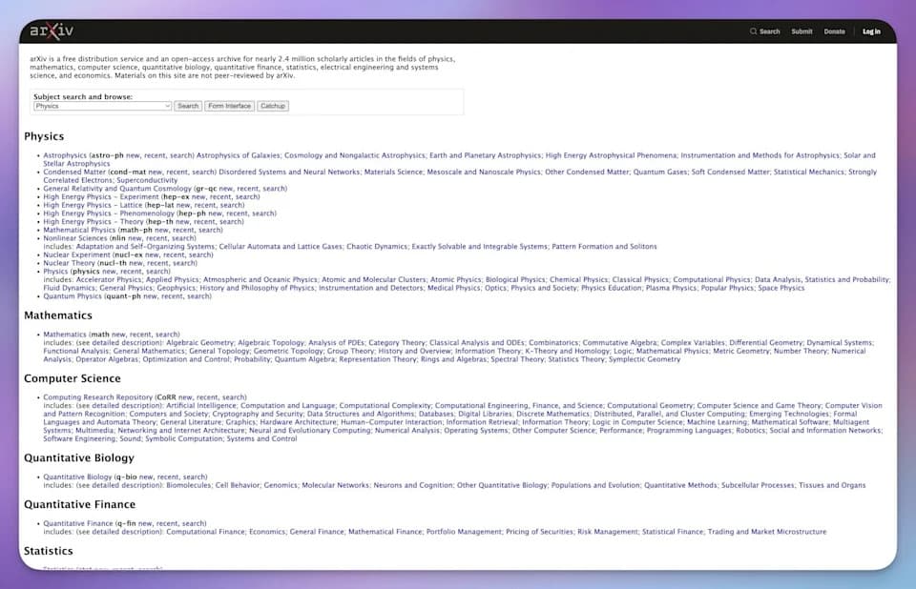Viewport: 916px width, 589px height.
Task: Click search for q-bio
Action: tap(194, 477)
